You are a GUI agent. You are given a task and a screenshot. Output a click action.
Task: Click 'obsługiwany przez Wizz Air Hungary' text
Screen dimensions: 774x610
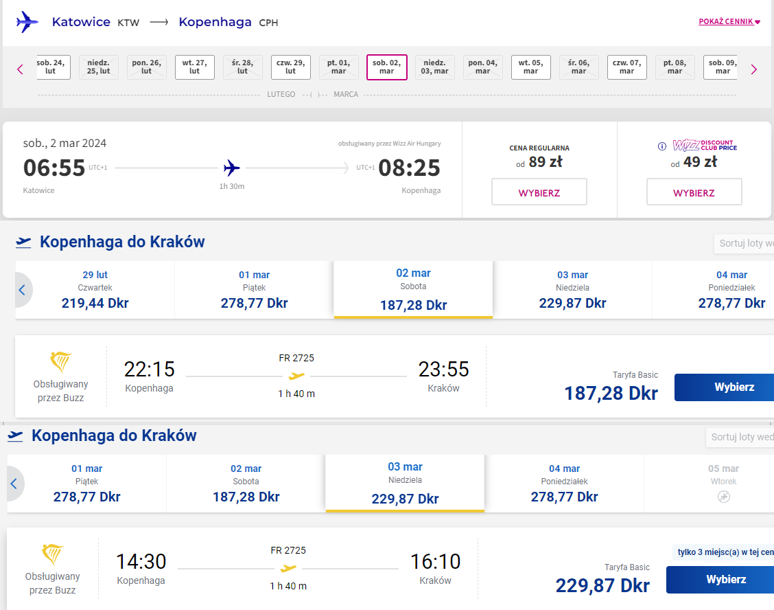point(390,144)
